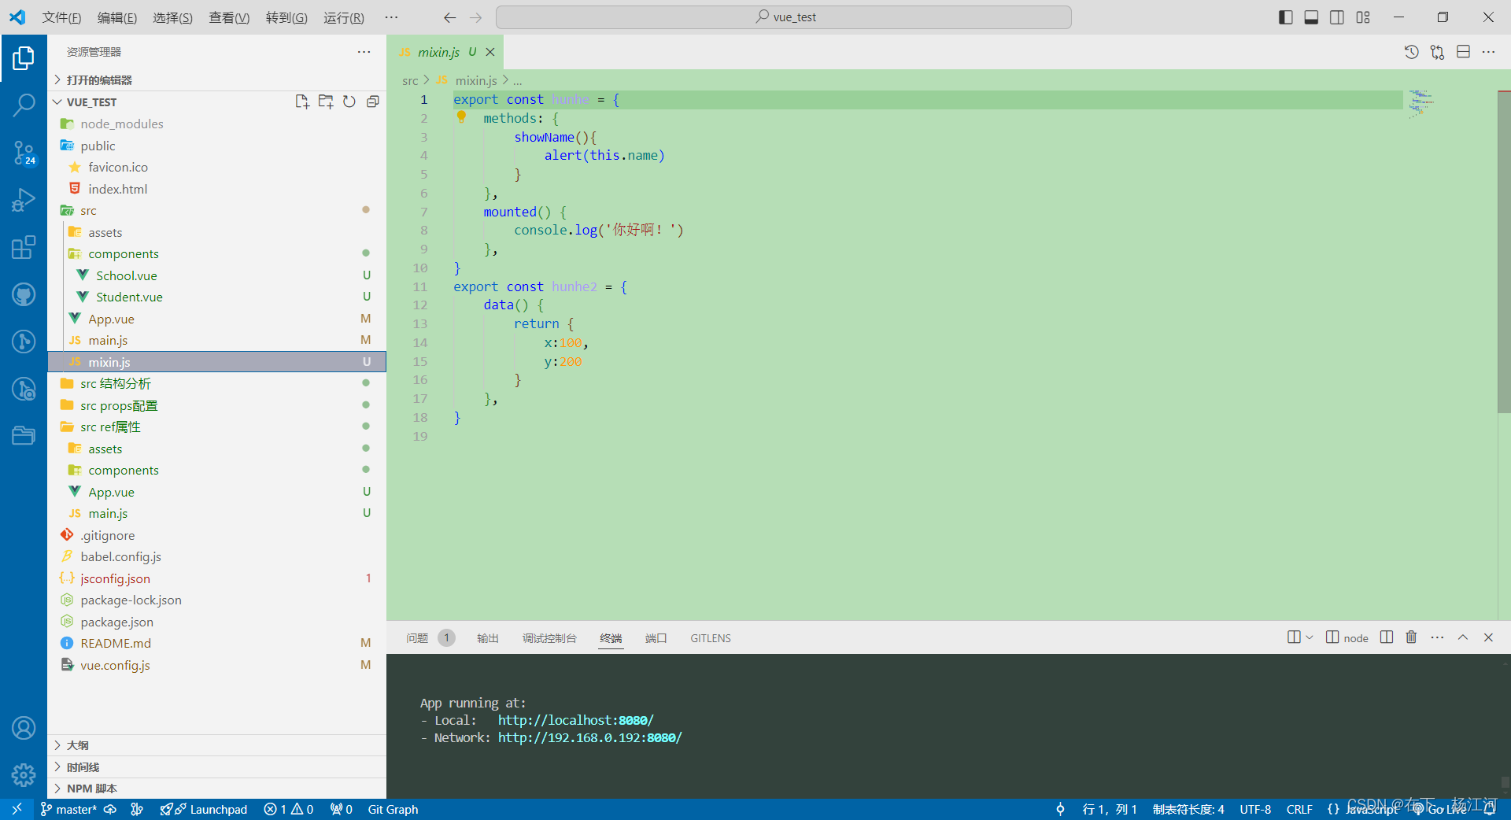
Task: Click the New File icon in VUE_TEST header
Action: 302,102
